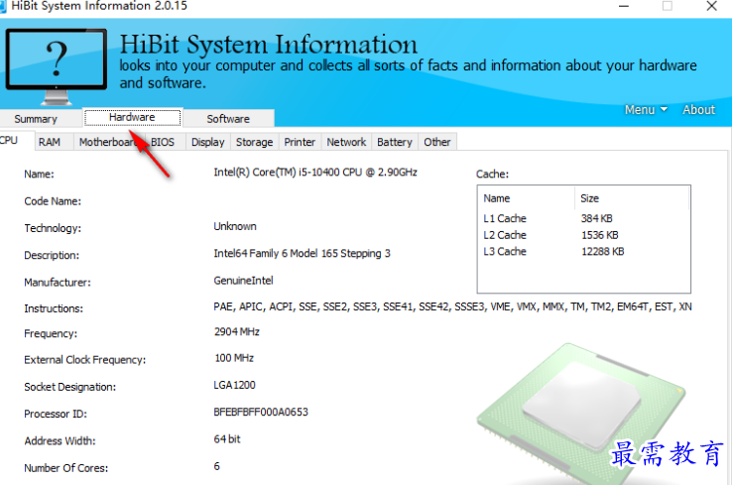732x485 pixels.
Task: Click the External Clock Frequency label
Action: 85,360
